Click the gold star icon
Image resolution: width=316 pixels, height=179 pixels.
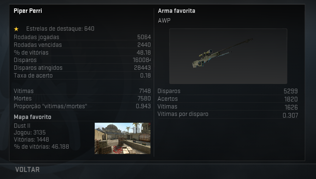pos(16,29)
